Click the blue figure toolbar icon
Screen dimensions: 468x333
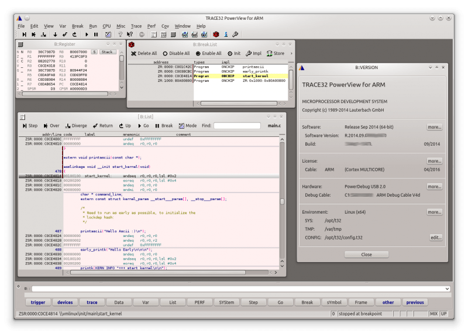pos(226,35)
